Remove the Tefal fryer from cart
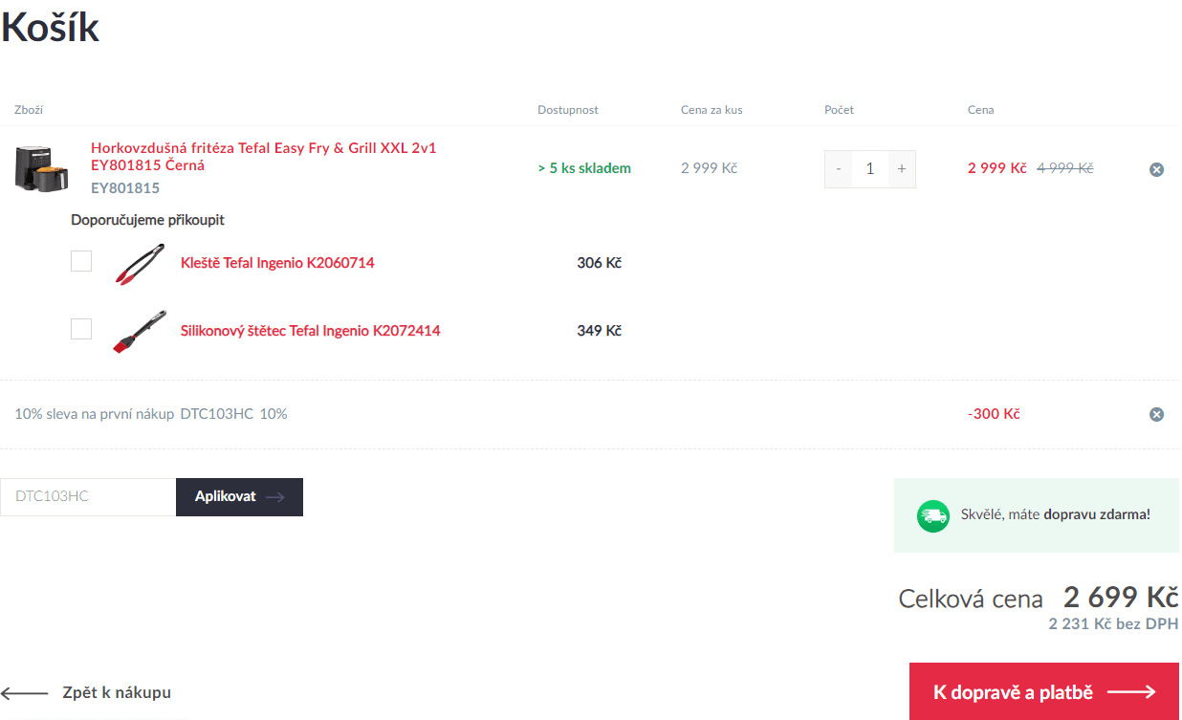The height and width of the screenshot is (720, 1182). click(1156, 169)
